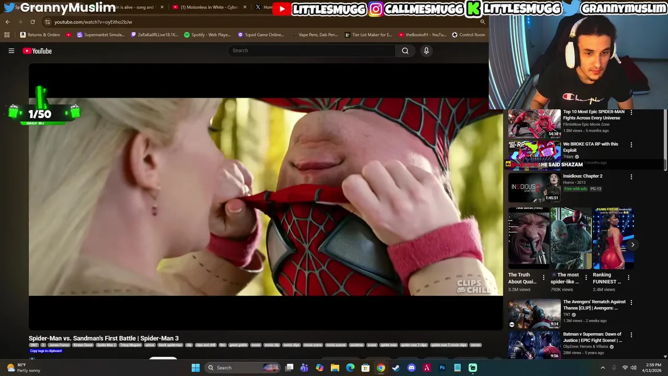Click the Kirsten Dunst tag
Viewport: 668px width, 376px height.
point(83,345)
